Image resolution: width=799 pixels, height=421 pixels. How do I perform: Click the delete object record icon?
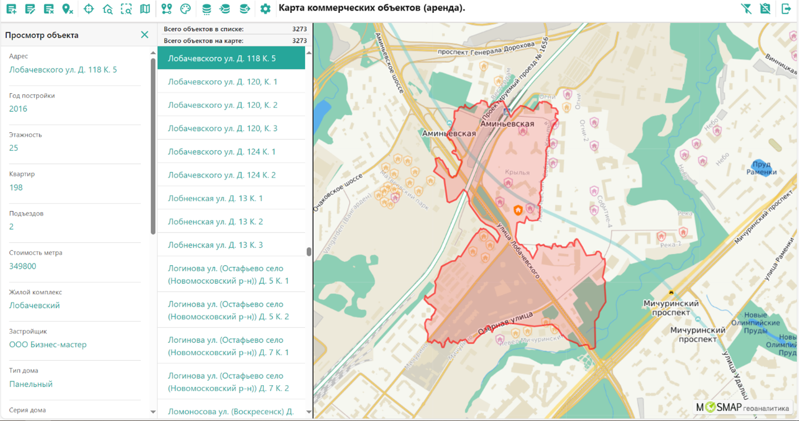click(49, 9)
